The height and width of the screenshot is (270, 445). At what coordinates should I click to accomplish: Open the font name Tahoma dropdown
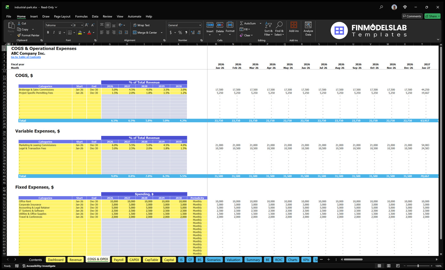click(x=71, y=25)
